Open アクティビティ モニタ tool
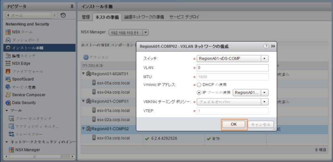Screen dimensions: 333x162 (33, 126)
